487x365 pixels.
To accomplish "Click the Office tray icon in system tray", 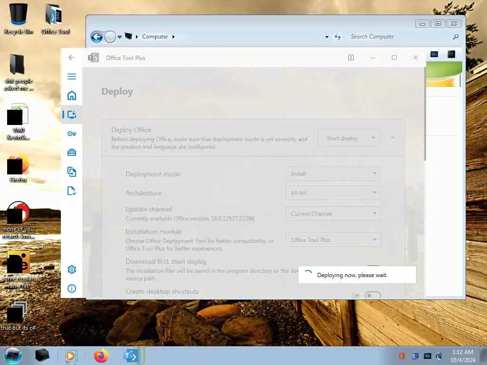I will click(402, 355).
